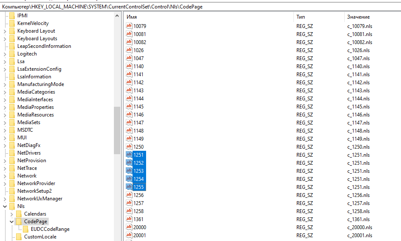The image size is (401, 241).
Task: Select the value named 1047
Action: tap(138, 58)
